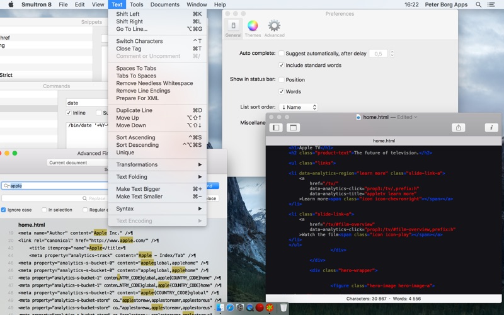504x315 pixels.
Task: Uncheck Include standard words
Action: pos(281,66)
